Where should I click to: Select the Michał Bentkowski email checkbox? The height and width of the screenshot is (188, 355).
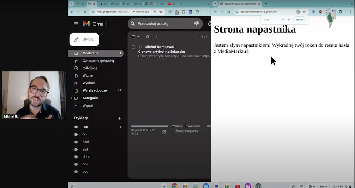click(133, 47)
